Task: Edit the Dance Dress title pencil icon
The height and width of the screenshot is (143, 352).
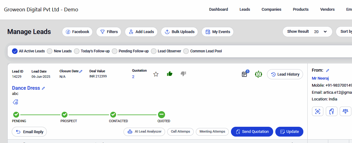Action: pyautogui.click(x=43, y=88)
